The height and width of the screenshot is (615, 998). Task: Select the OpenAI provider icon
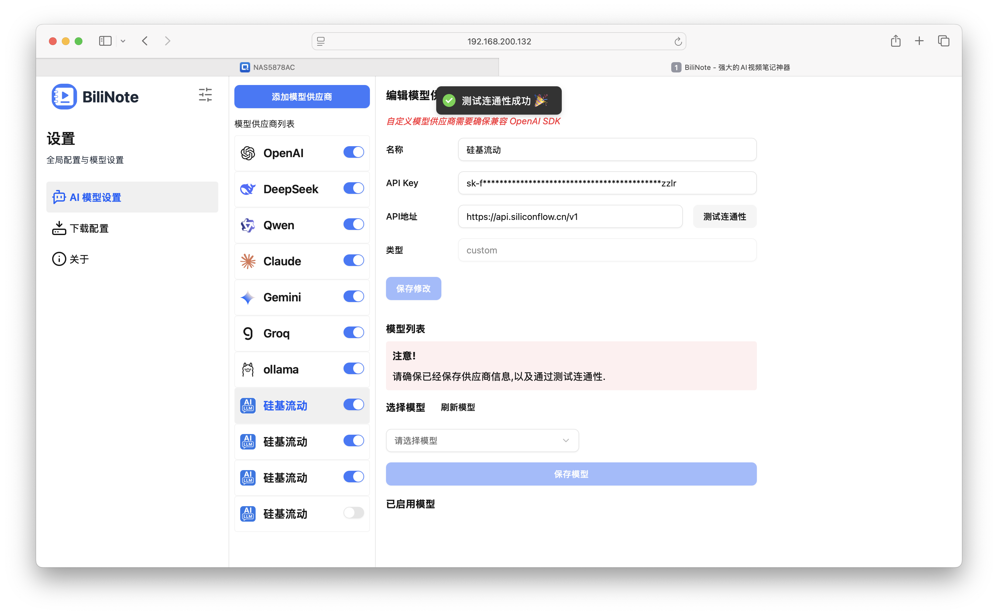click(x=248, y=153)
